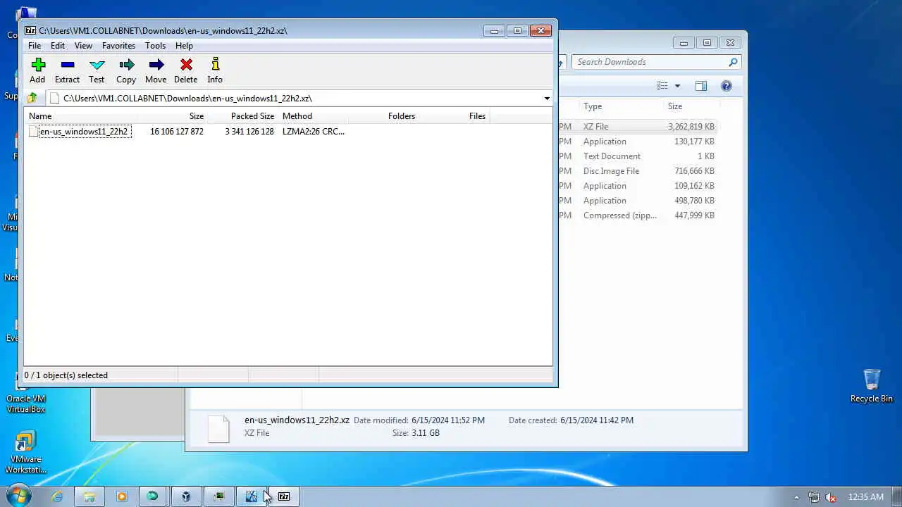The width and height of the screenshot is (902, 507).
Task: Open Explorer help with the question mark
Action: tap(727, 86)
